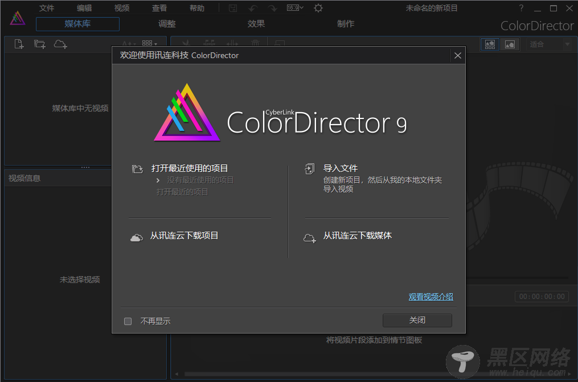Click the 视频信息 panel header
Viewport: 578px width, 382px height.
pyautogui.click(x=58, y=178)
